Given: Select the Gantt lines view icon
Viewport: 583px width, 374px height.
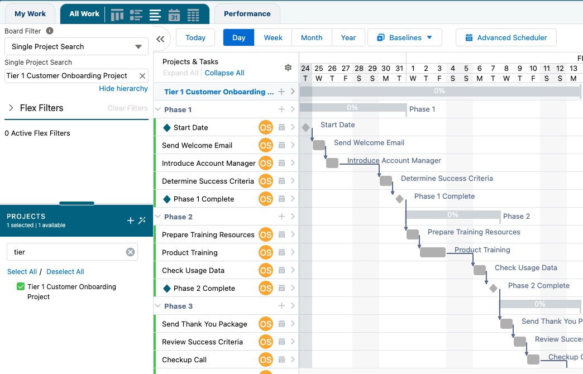Looking at the screenshot, I should pyautogui.click(x=155, y=15).
